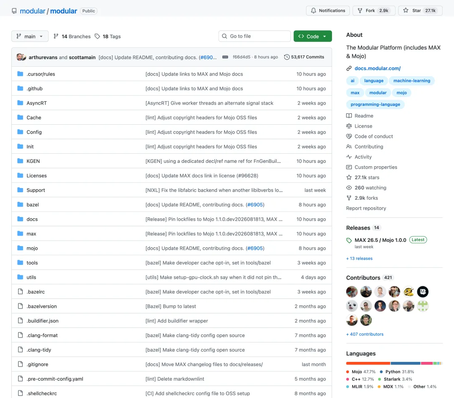Image resolution: width=454 pixels, height=398 pixels.
Task: Open the green Code dropdown button
Action: pos(313,36)
